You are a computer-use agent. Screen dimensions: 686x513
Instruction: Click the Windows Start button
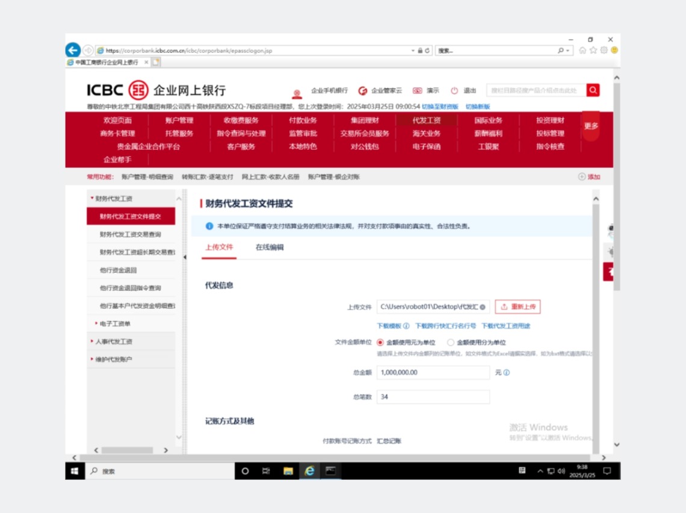point(75,471)
